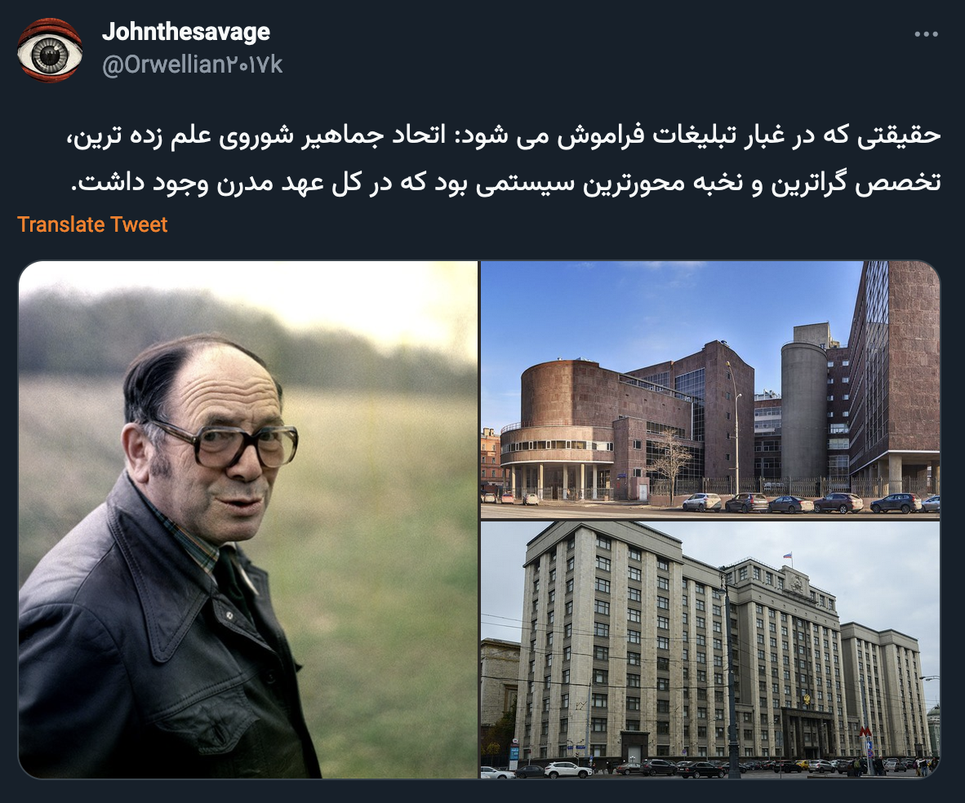Screen dimensions: 965x803
Task: Open the eye-shaped profile avatar
Action: (50, 50)
